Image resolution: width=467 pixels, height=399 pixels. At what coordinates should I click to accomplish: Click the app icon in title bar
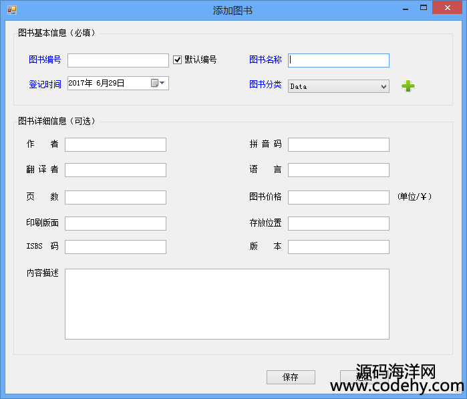coord(11,10)
